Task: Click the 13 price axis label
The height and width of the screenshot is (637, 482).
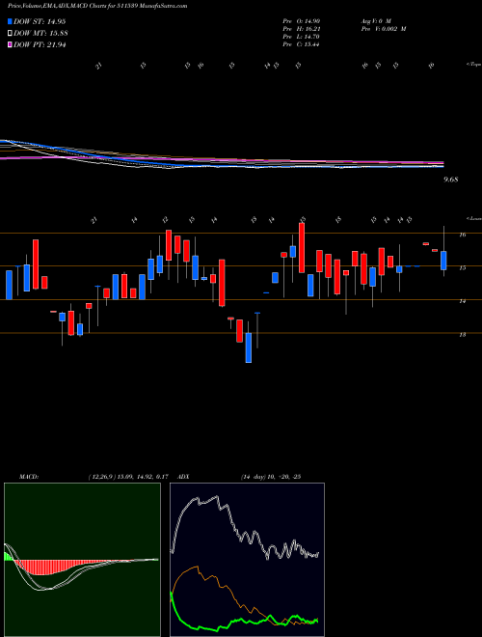Action: (x=463, y=335)
